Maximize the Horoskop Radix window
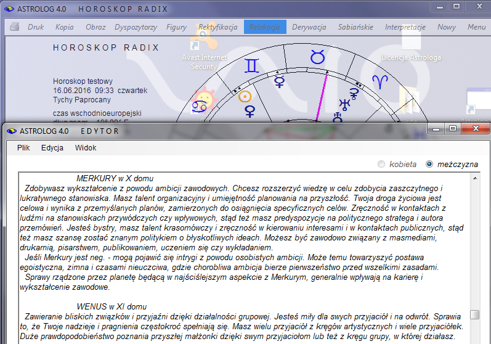Screen dimensions: 491x344 [x=457, y=7]
